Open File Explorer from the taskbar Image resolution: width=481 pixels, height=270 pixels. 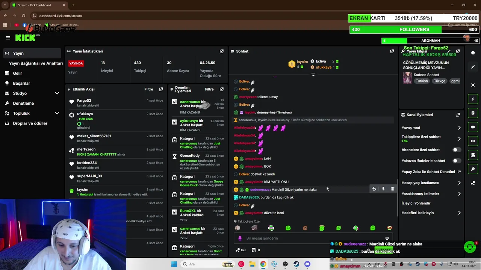point(252,264)
